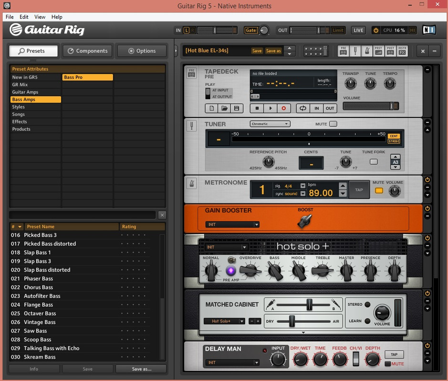Toggle Metronome mute button
The image size is (448, 381).
pos(379,190)
